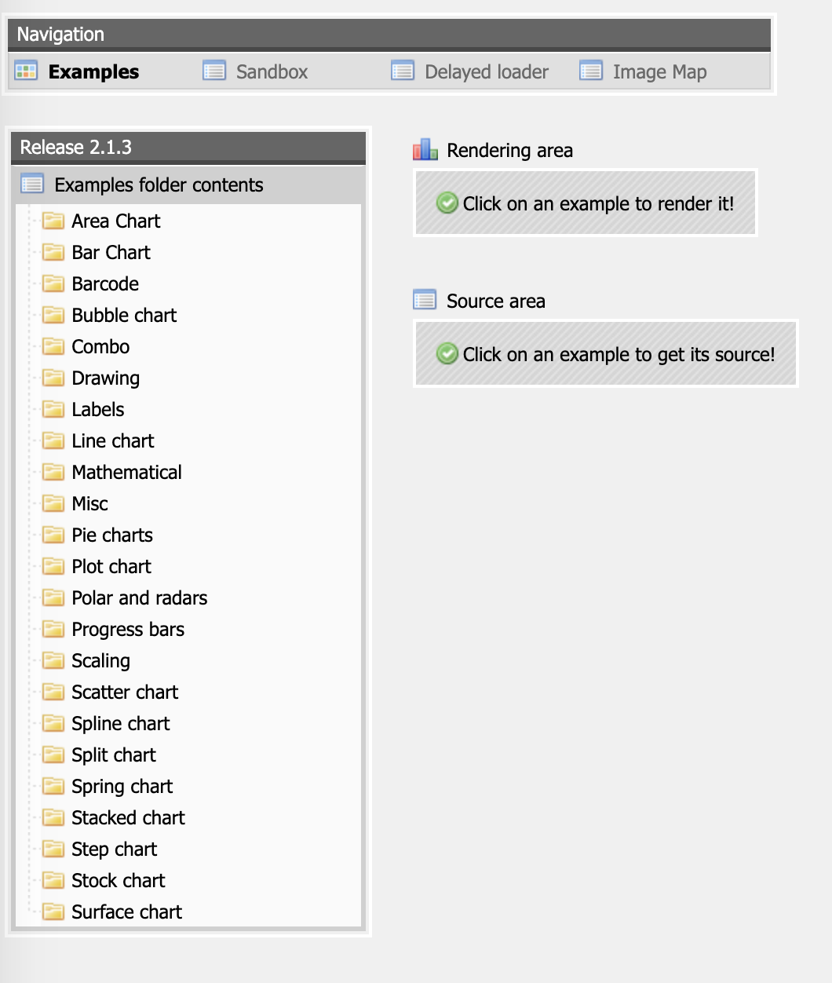The image size is (832, 983).
Task: Expand the Pie charts folder
Action: (111, 535)
